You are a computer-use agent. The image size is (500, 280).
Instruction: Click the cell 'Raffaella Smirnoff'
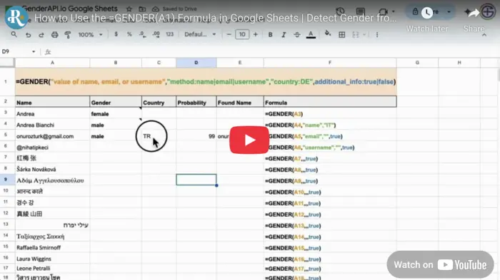(x=52, y=247)
